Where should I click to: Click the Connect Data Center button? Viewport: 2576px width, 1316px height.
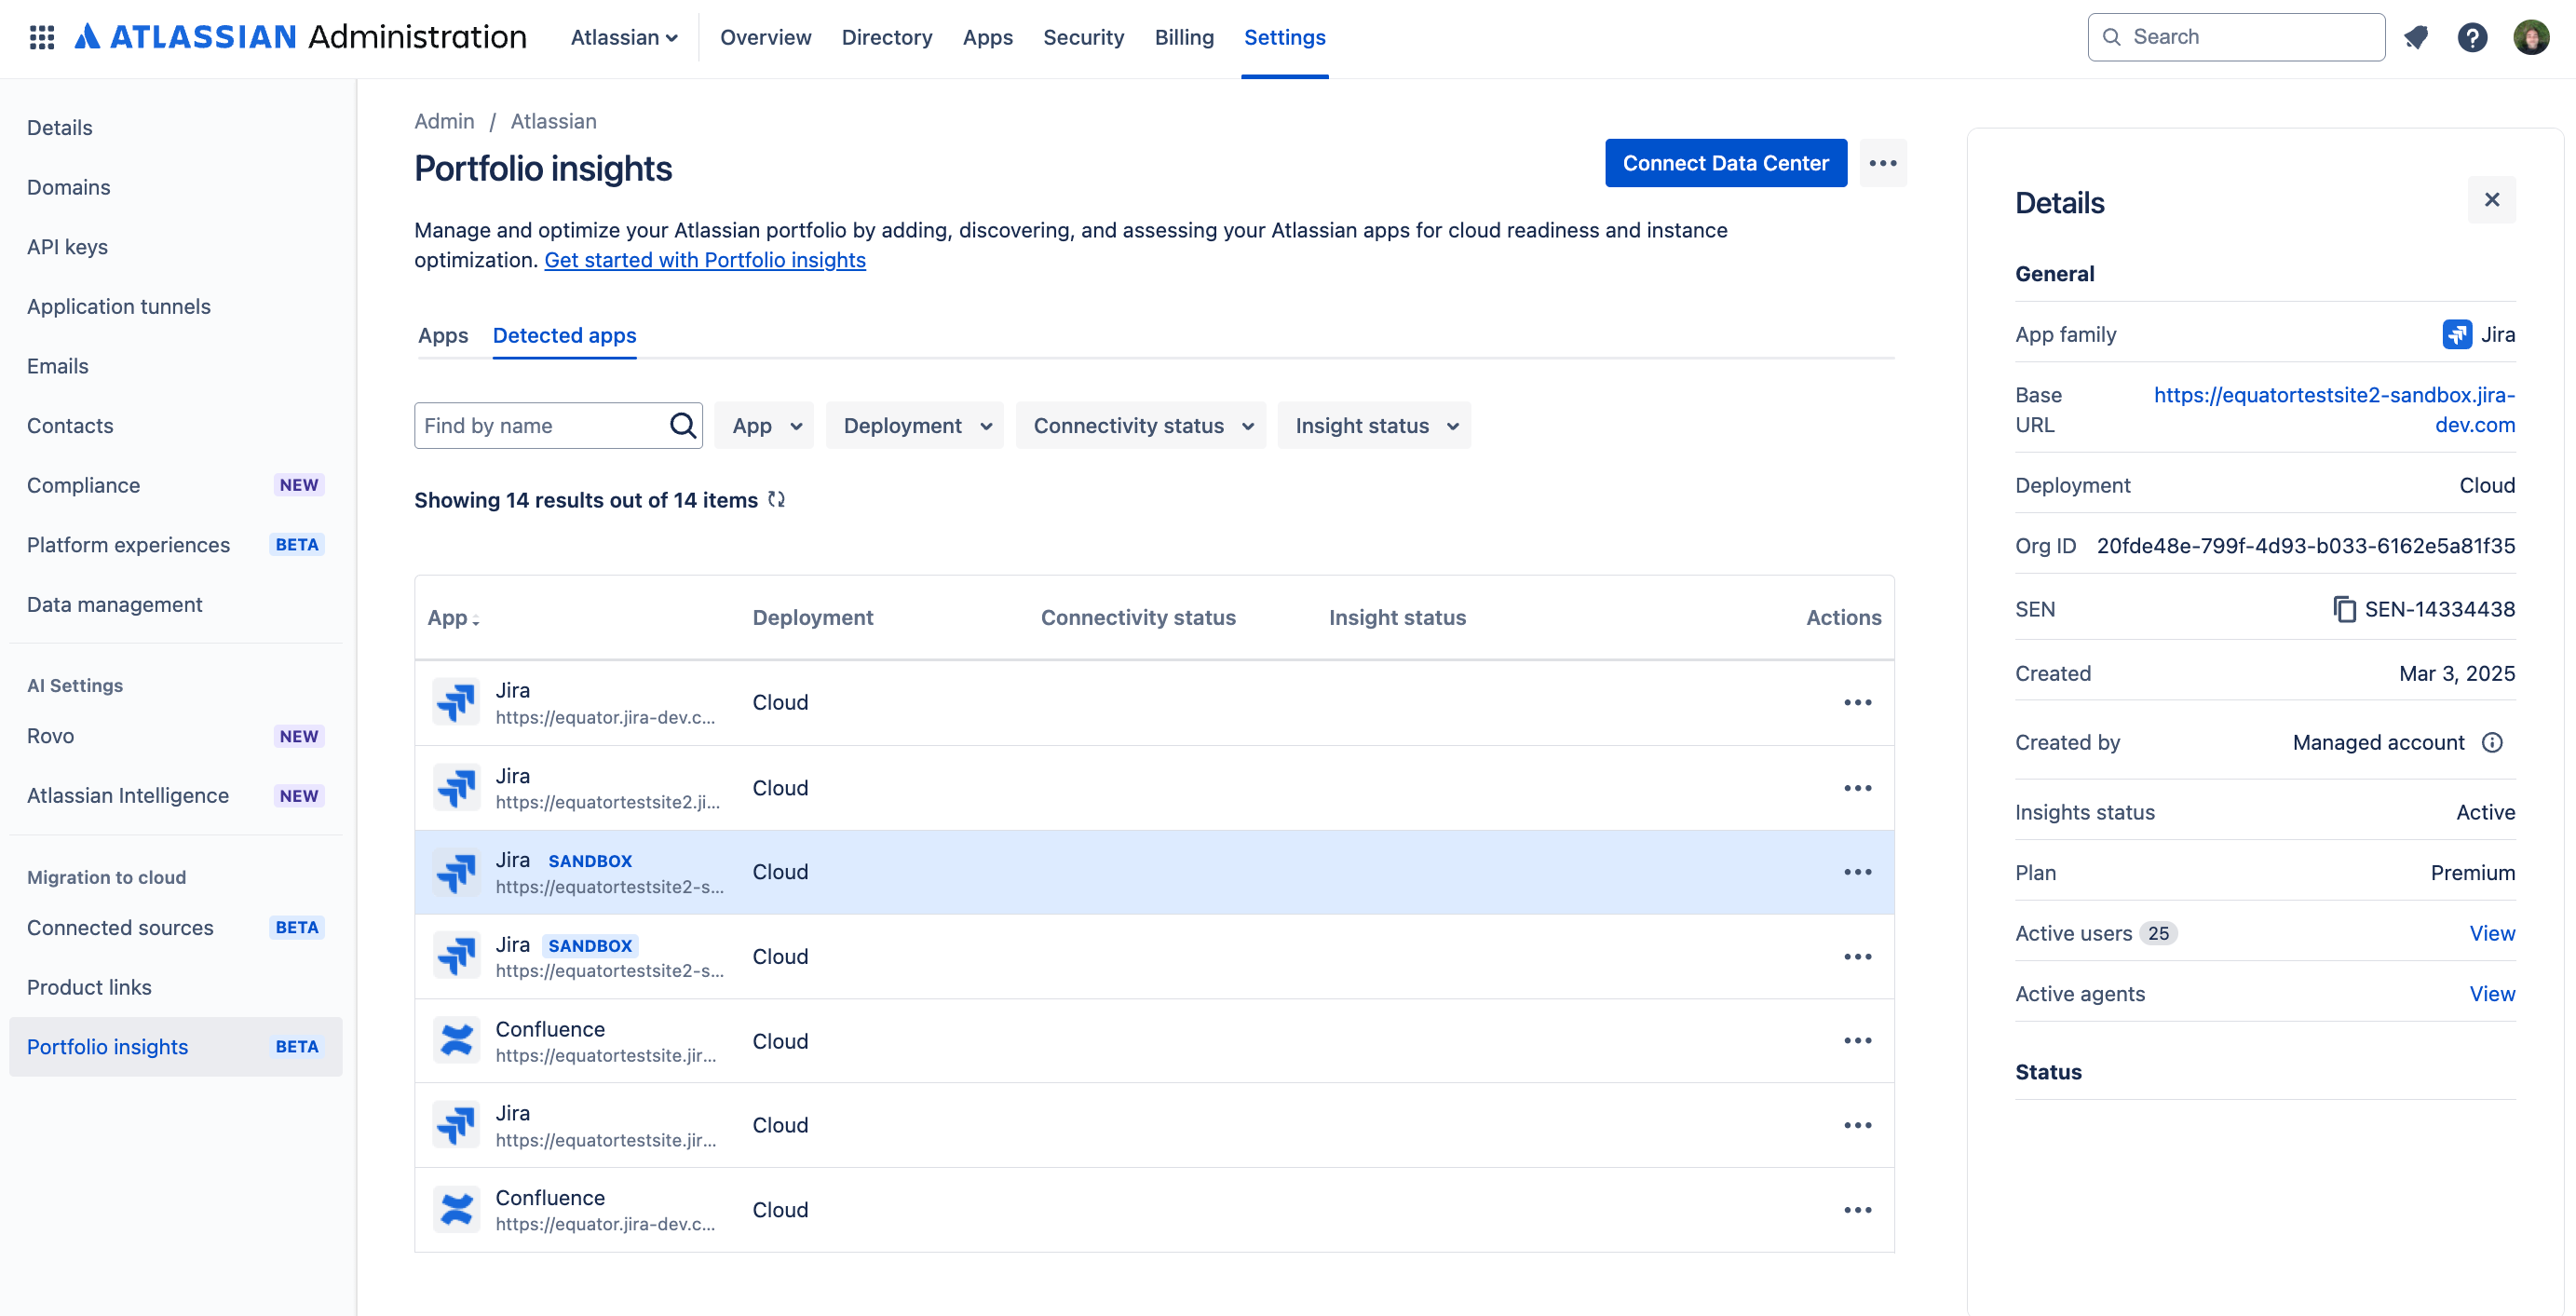1725,163
